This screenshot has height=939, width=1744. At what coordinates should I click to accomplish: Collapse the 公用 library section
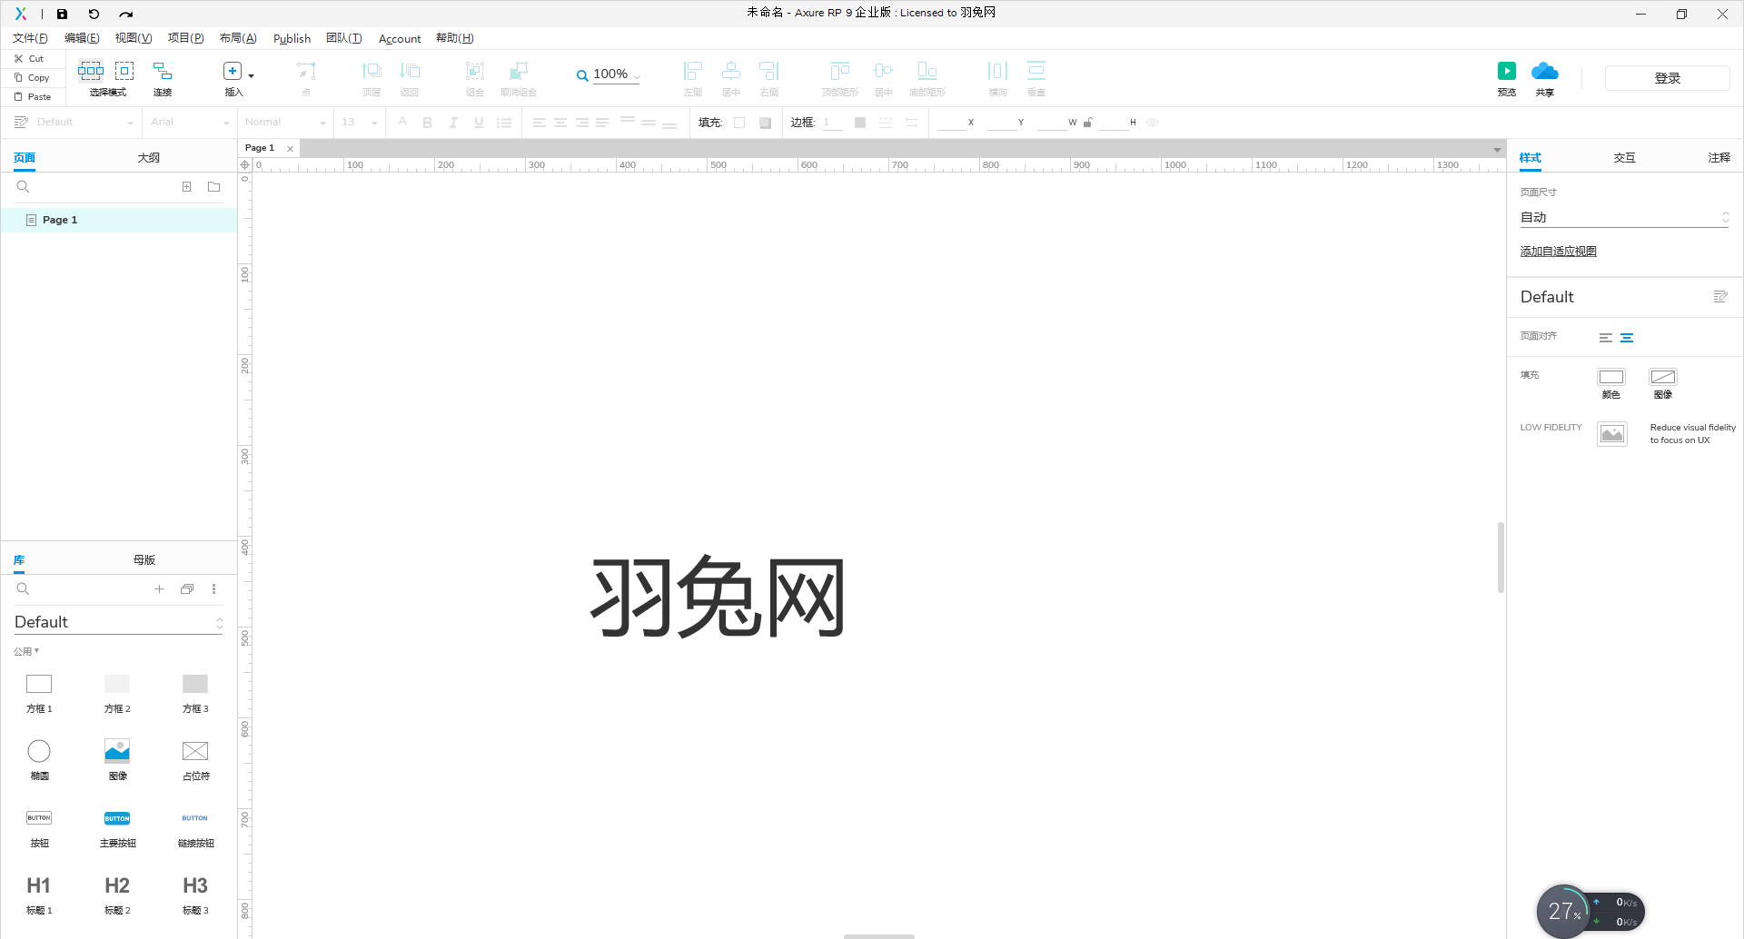[26, 651]
